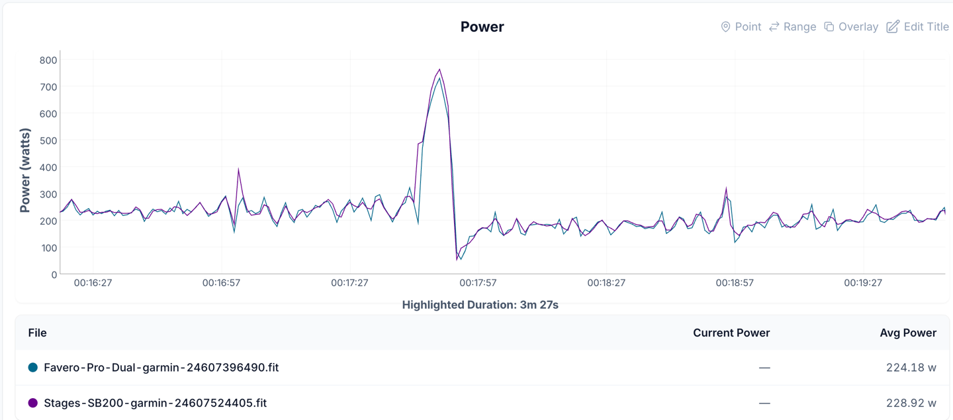Click the 00:17:57 time axis label

click(x=478, y=283)
